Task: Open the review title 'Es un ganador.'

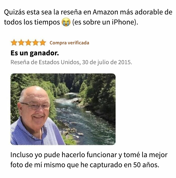Action: (x=35, y=53)
